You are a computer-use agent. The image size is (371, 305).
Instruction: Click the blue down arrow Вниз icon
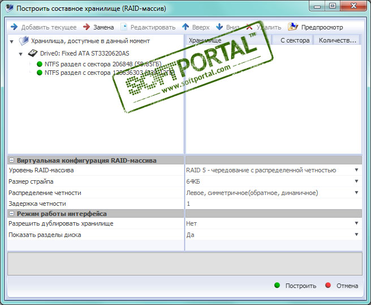219,27
